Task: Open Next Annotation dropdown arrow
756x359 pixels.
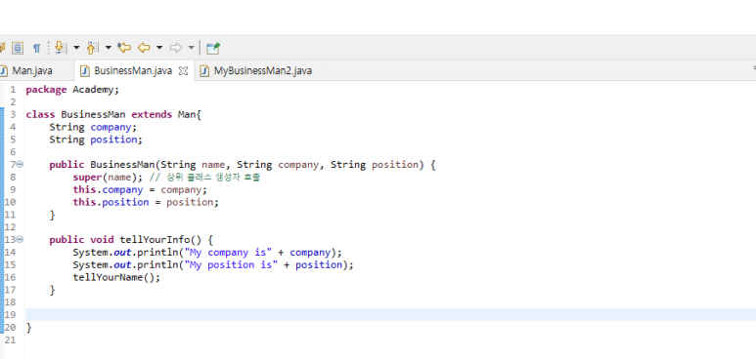Action: [76, 48]
